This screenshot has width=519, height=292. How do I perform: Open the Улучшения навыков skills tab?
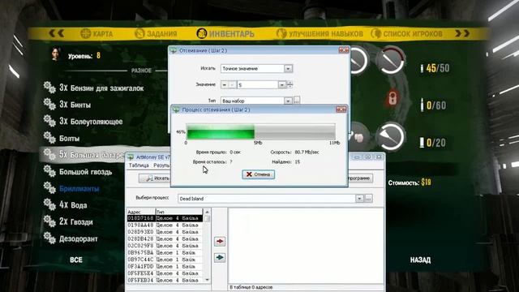coord(320,33)
